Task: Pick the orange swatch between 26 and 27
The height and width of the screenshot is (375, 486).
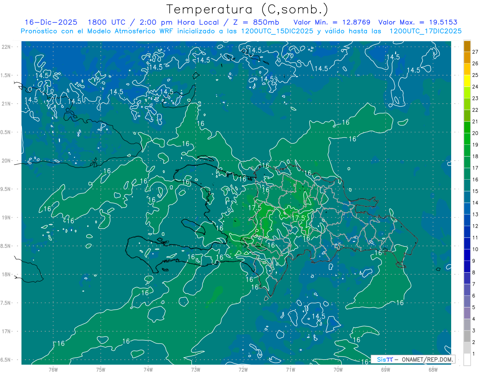Action: (x=467, y=58)
